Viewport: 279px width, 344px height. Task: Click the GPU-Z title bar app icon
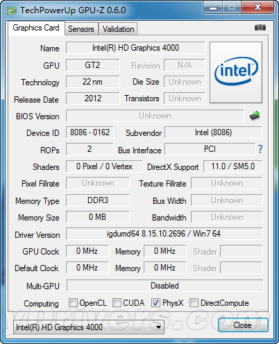click(11, 10)
